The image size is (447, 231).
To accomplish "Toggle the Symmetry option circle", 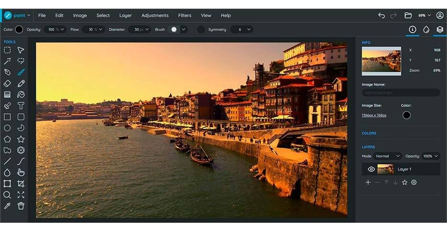I will coord(201,29).
